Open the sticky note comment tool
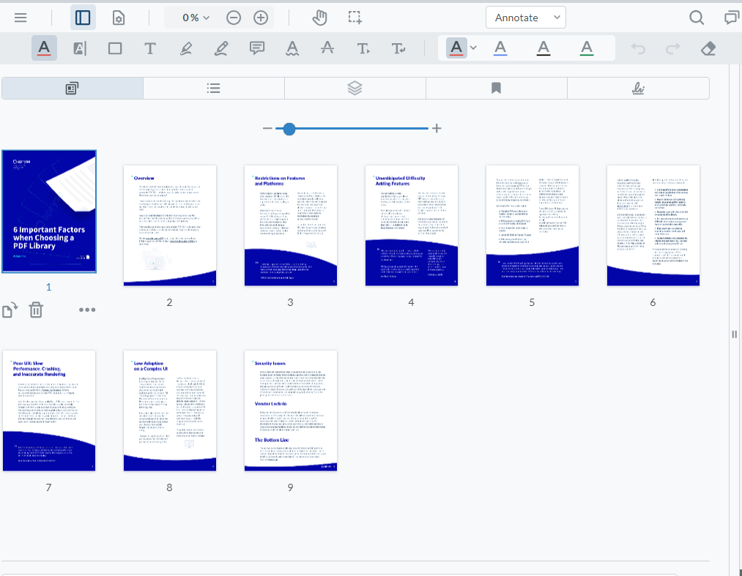 click(257, 48)
